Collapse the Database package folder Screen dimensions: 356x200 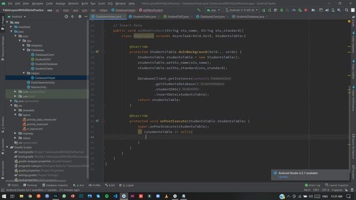(24, 50)
